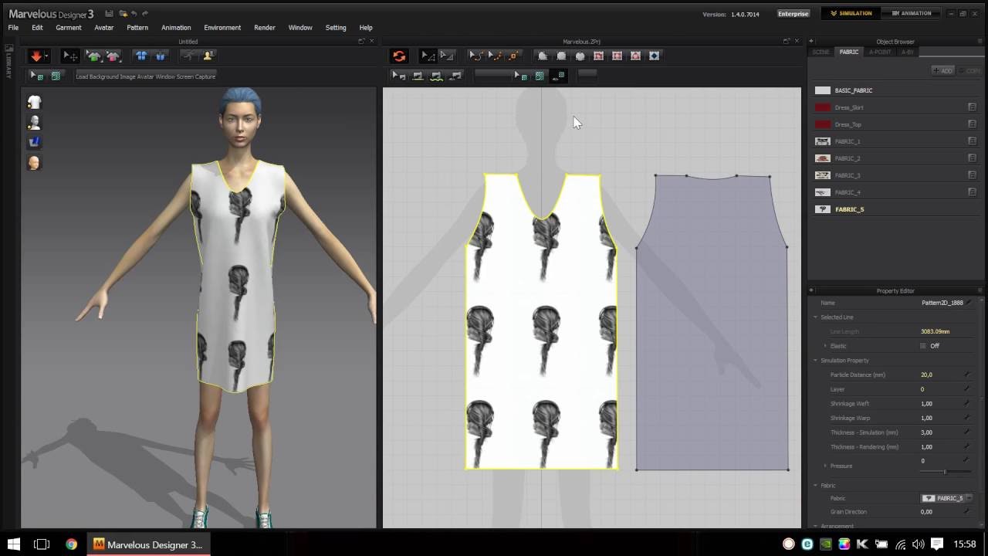Switch to SIMULATION mode
This screenshot has height=556, width=988.
click(x=851, y=13)
